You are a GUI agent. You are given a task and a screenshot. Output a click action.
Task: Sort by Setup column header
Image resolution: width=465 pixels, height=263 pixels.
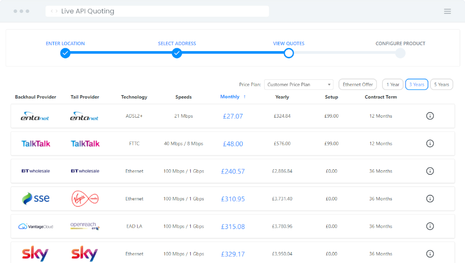coord(331,97)
